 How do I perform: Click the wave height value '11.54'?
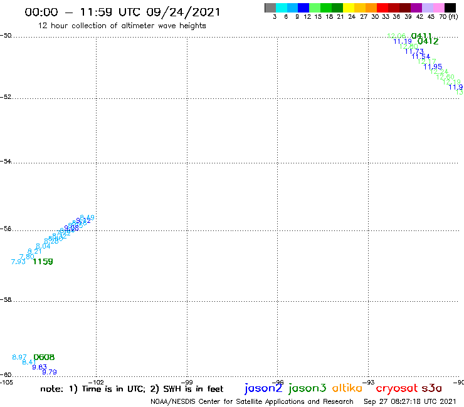tap(421, 56)
